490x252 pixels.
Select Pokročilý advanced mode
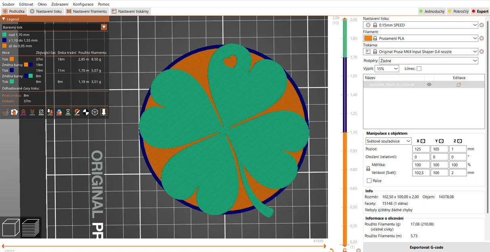point(458,11)
